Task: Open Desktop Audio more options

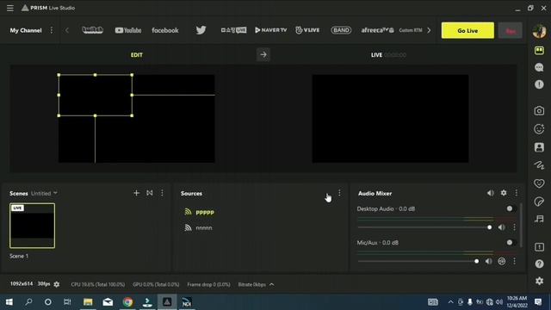Action: pyautogui.click(x=514, y=227)
